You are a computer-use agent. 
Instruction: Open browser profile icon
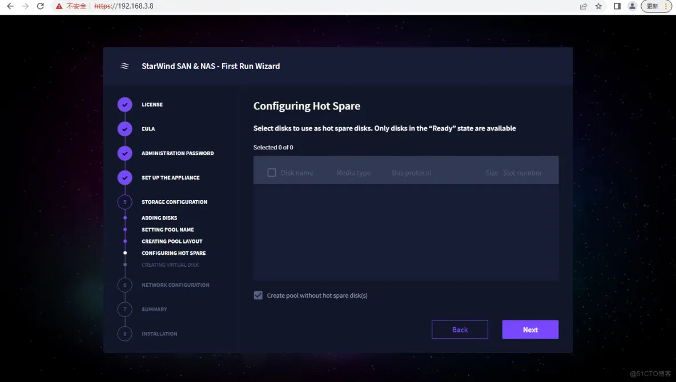632,6
